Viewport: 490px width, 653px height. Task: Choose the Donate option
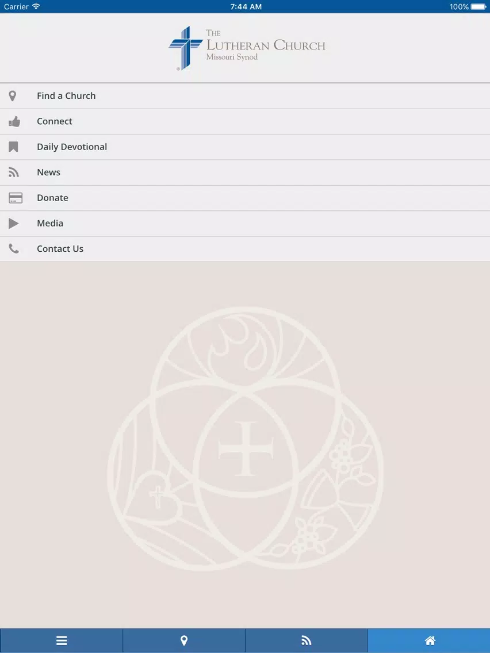pyautogui.click(x=245, y=198)
